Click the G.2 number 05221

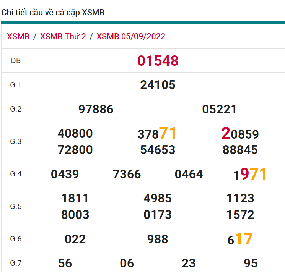pyautogui.click(x=219, y=110)
